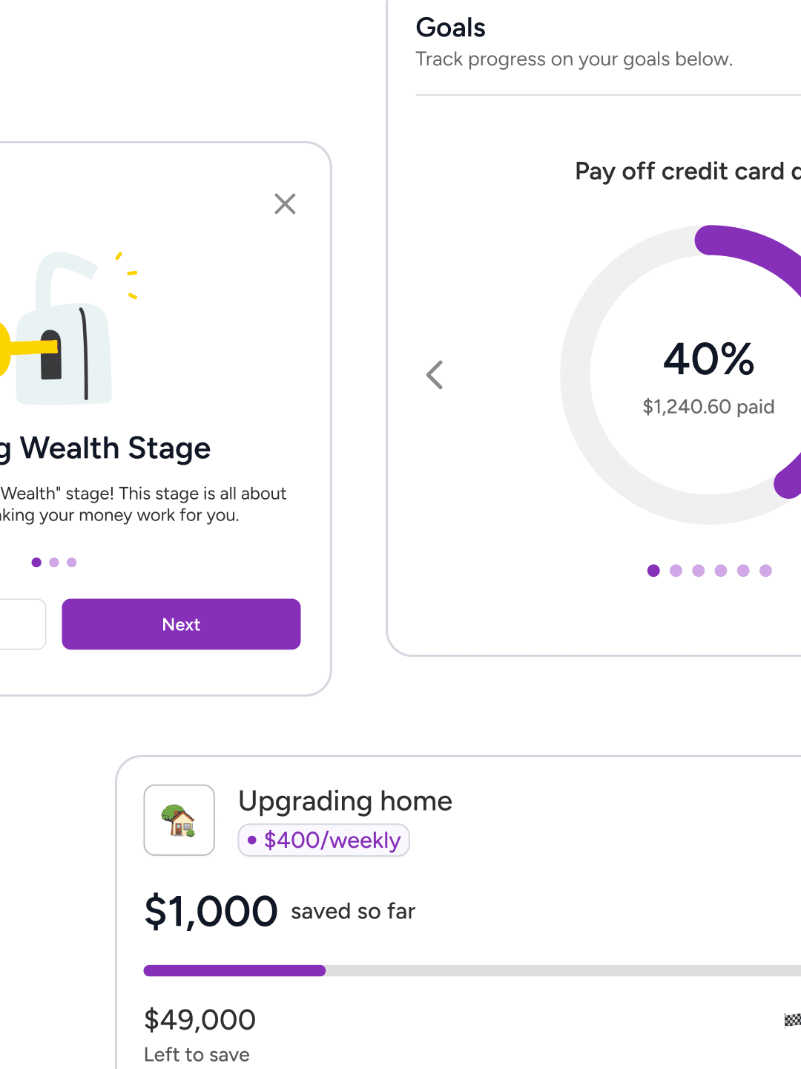Dismiss the Wealth Stage onboarding card
This screenshot has width=801, height=1069.
(285, 203)
